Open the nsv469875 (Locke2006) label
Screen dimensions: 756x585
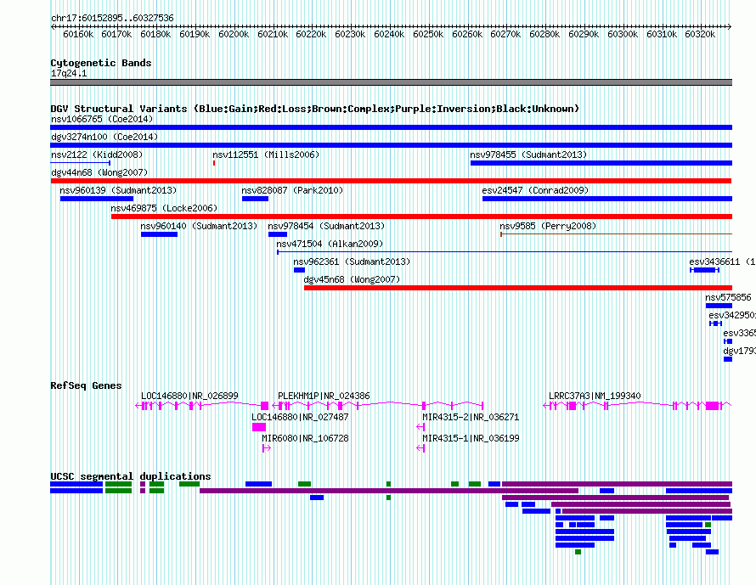(164, 208)
